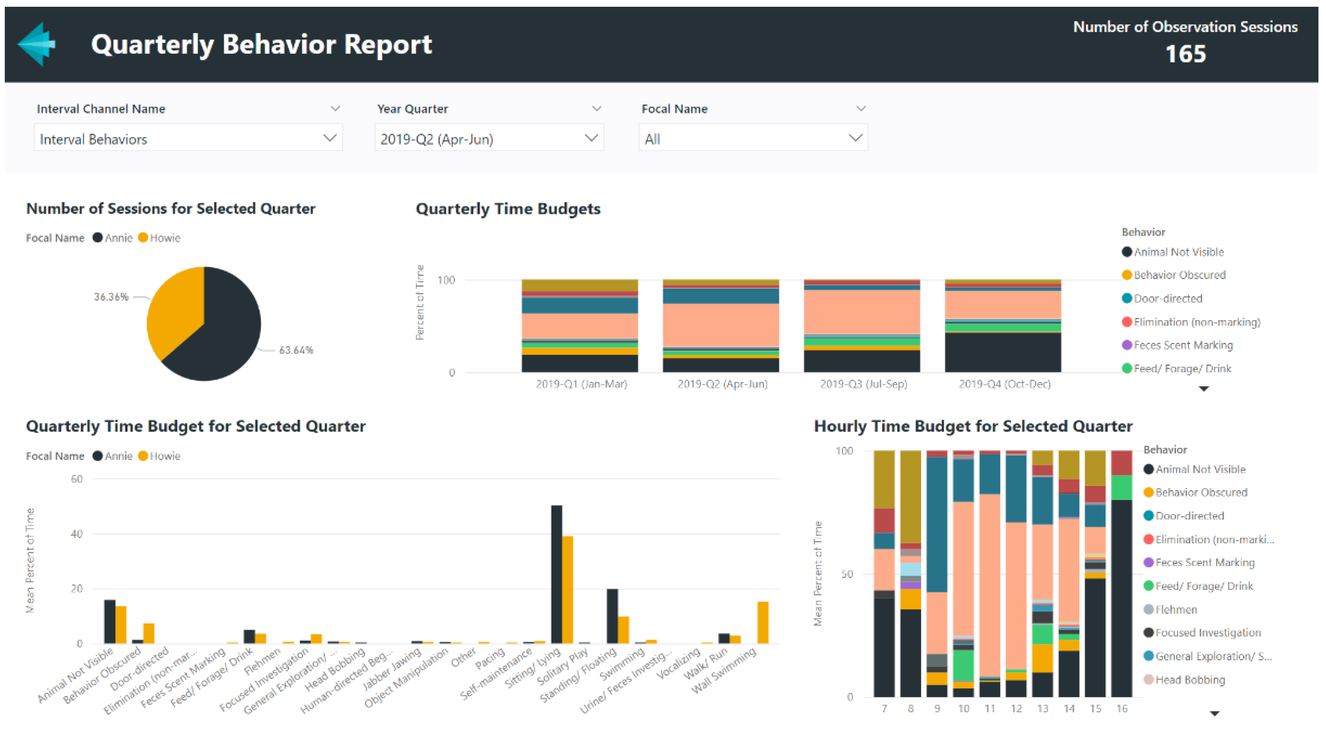Screen dimensions: 1326x729
Task: Collapse the Interval Channel Name slicer header chevron
Action: 335,109
